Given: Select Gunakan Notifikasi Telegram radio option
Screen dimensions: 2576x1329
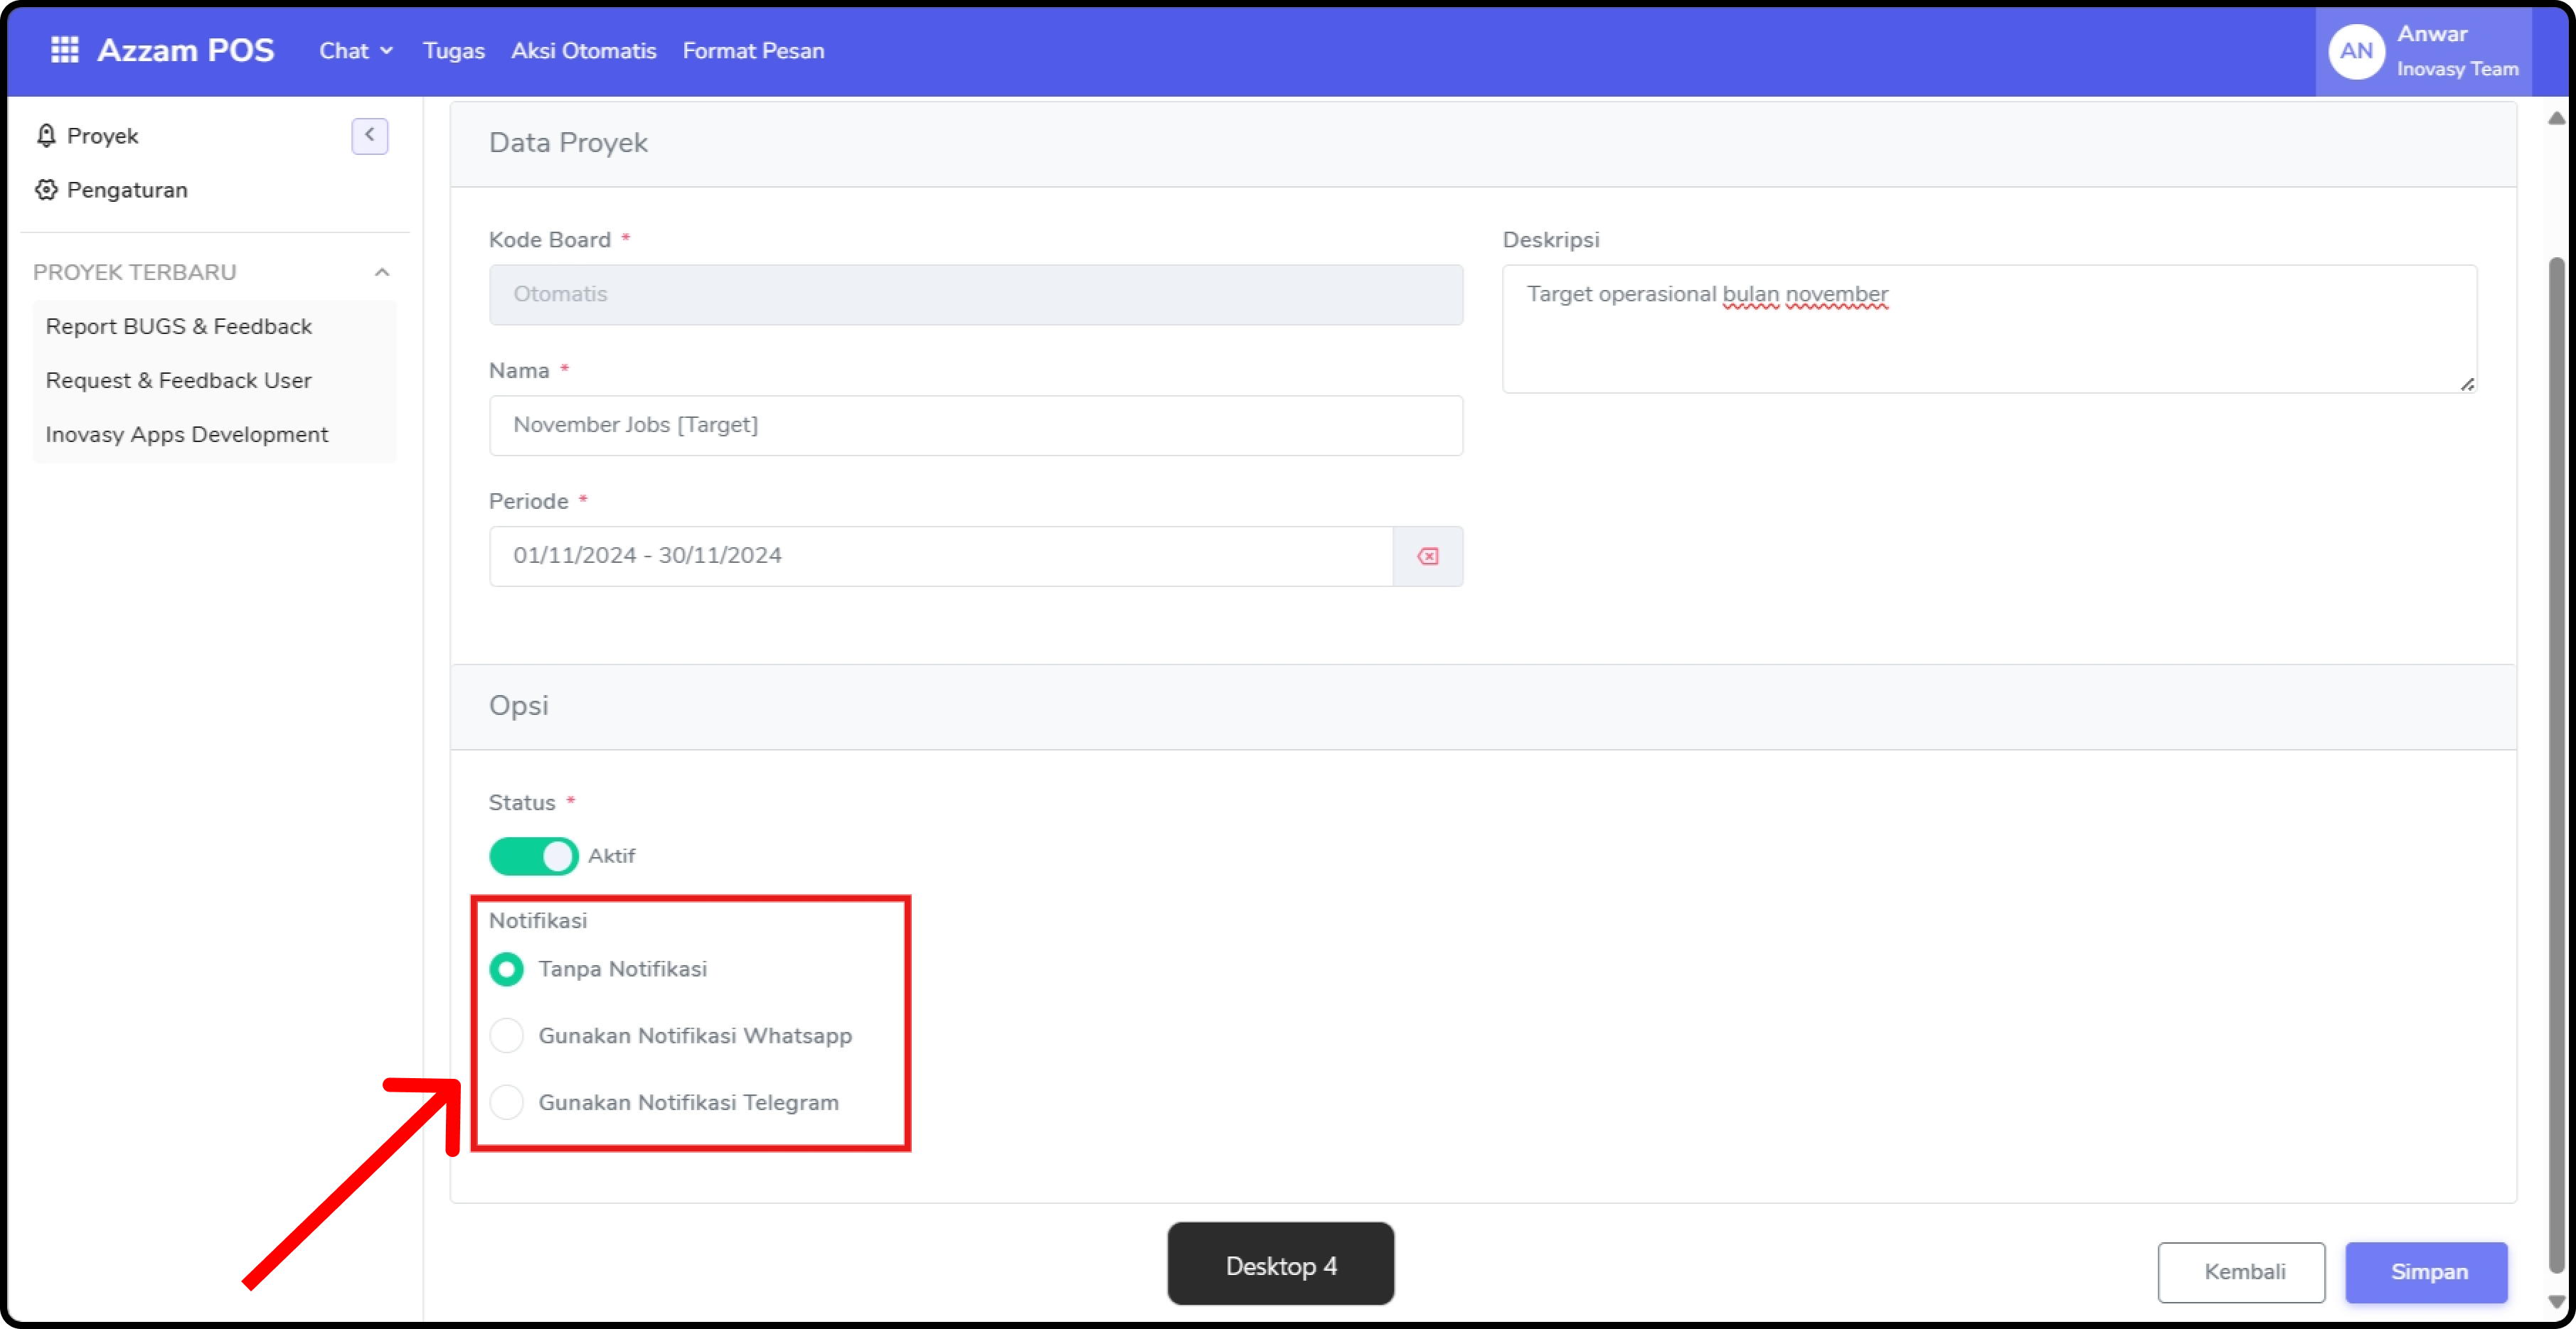Looking at the screenshot, I should (507, 1102).
